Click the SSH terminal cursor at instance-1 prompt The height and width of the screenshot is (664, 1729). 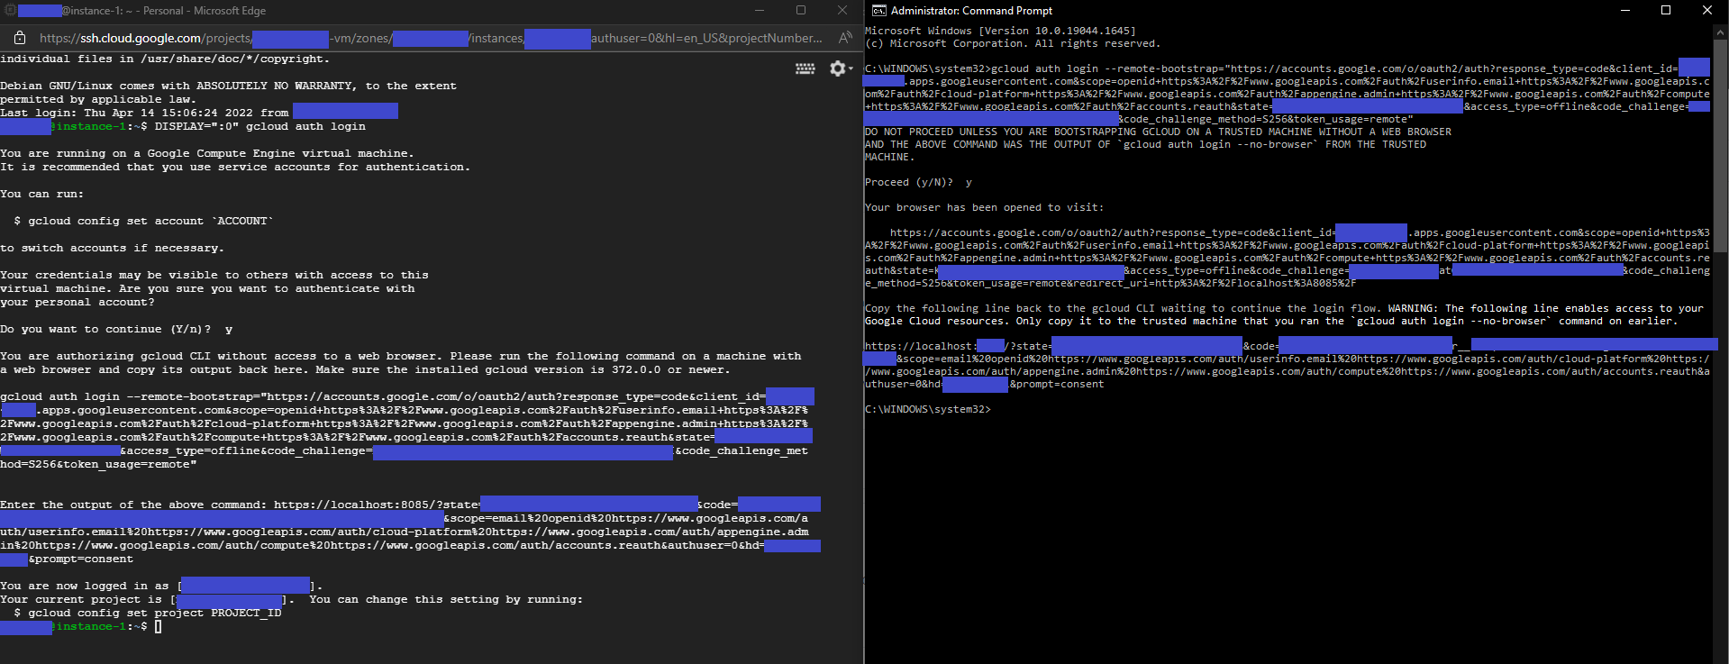point(158,627)
